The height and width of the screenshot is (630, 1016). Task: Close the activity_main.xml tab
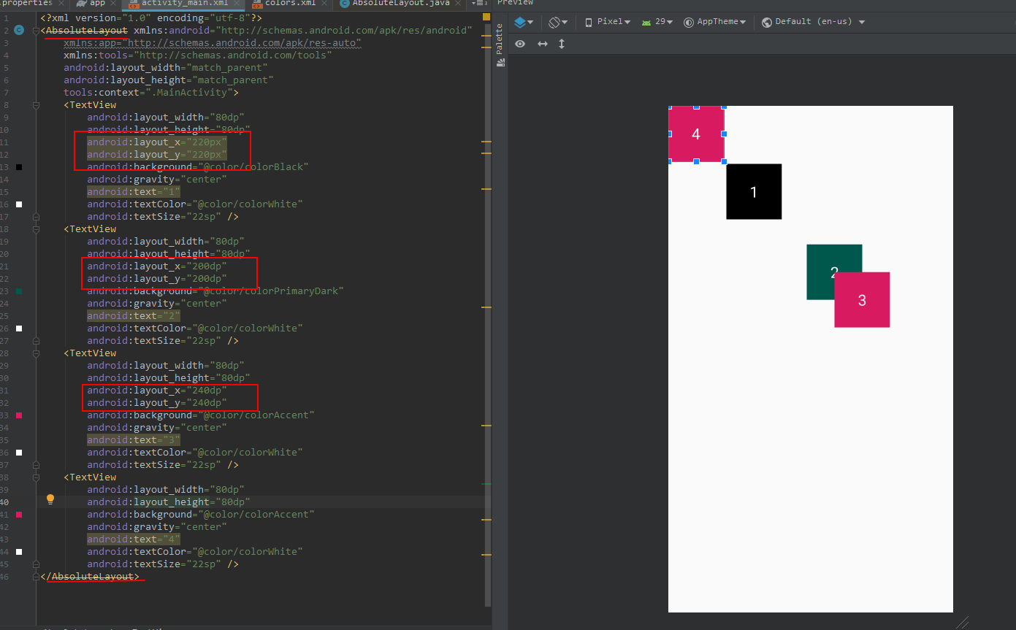click(237, 4)
